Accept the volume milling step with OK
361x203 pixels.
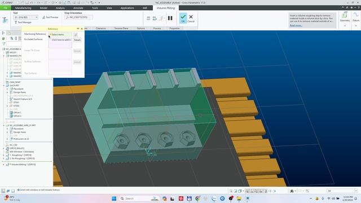coord(183,18)
